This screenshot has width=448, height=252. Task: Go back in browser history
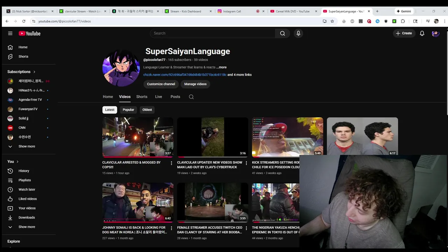point(7,21)
